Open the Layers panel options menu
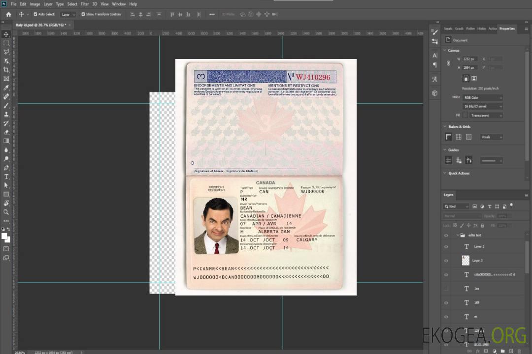Viewport: 532px width, 354px height. tap(526, 195)
